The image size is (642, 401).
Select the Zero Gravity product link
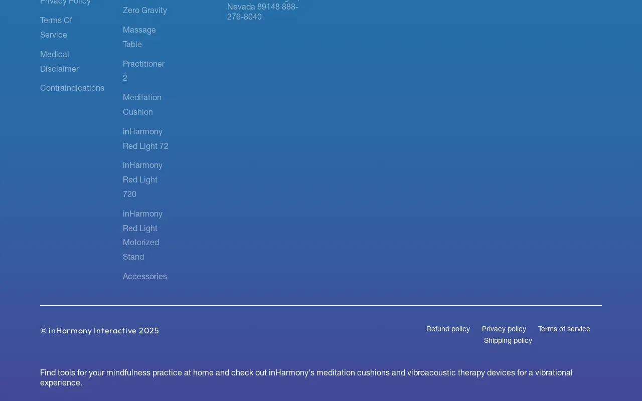(145, 10)
